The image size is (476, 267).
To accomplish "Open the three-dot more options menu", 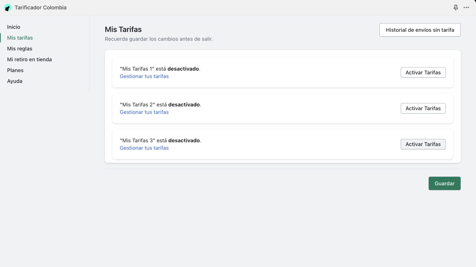I will [x=466, y=7].
